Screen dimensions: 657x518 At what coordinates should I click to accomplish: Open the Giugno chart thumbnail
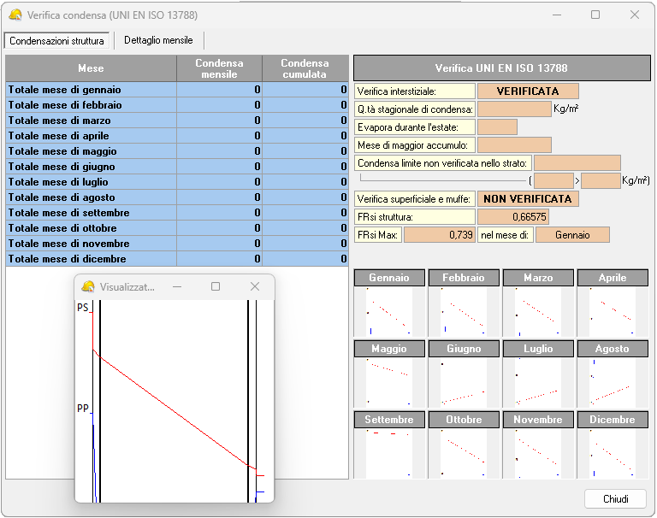(464, 382)
